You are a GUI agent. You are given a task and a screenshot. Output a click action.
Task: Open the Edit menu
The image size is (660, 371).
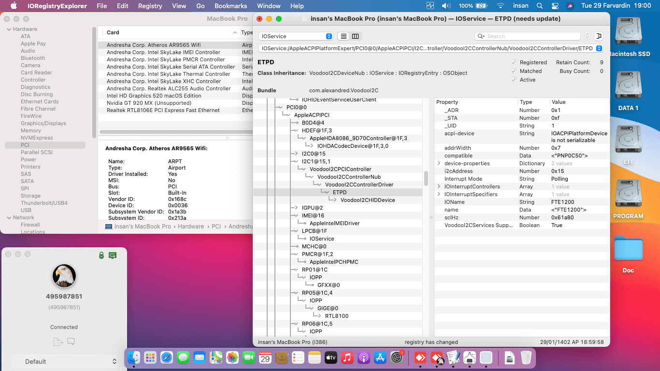(x=123, y=6)
